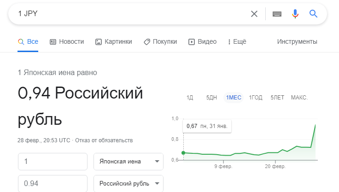
Task: Expand the Ещё more menu
Action: pos(237,41)
